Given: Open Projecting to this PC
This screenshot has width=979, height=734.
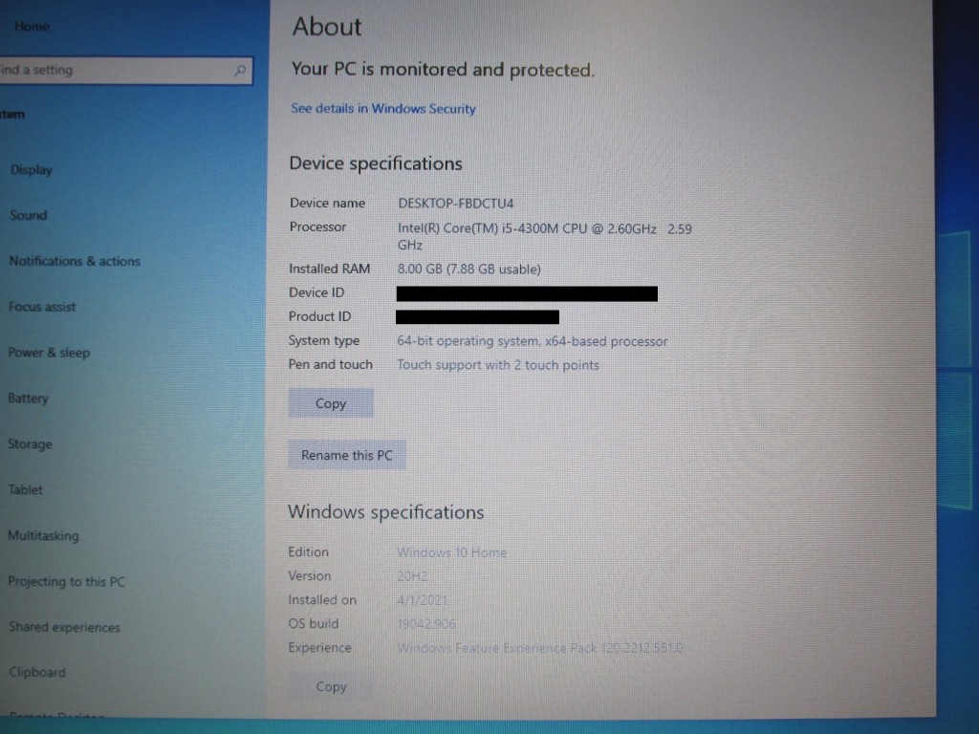Looking at the screenshot, I should click(66, 581).
